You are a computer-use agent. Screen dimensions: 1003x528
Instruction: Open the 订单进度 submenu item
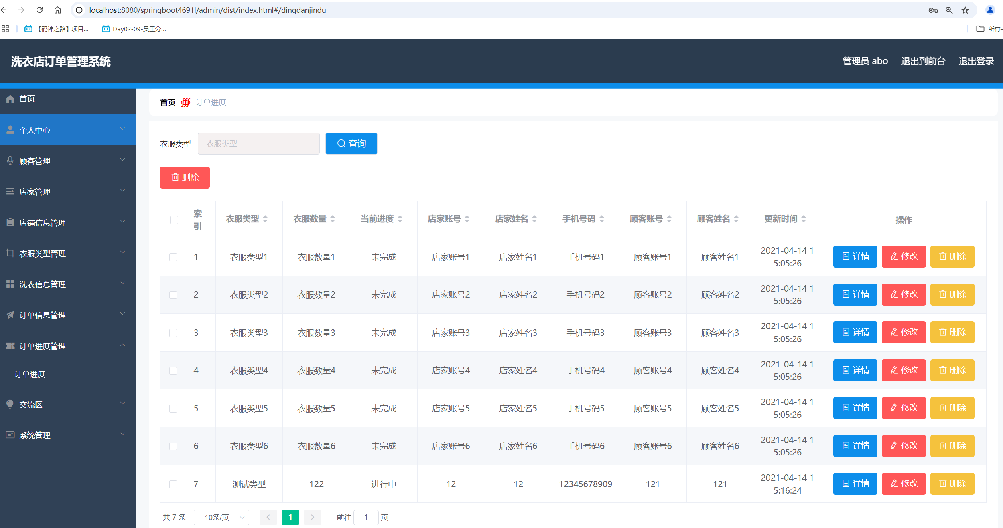tap(30, 374)
